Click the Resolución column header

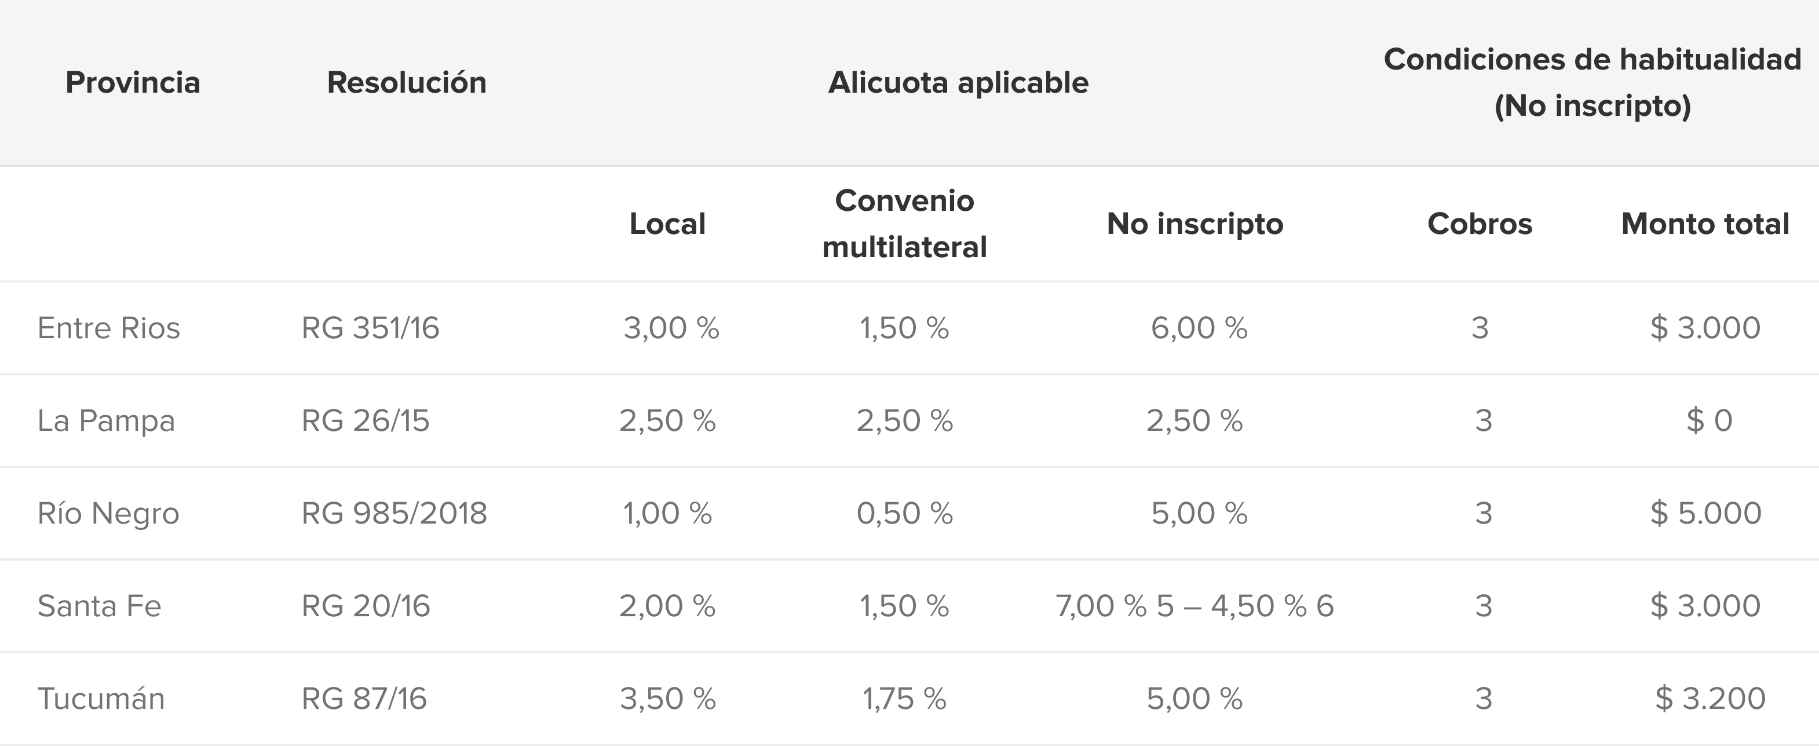tap(407, 83)
